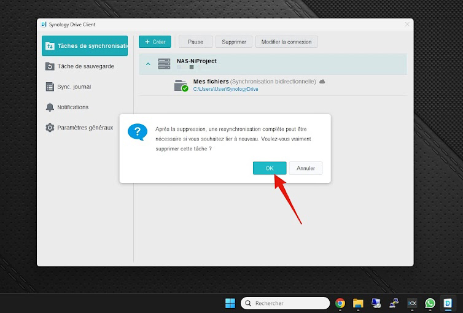Screen dimensions: 463x313
Task: Click the Mes fichiers synced folder icon
Action: [181, 85]
